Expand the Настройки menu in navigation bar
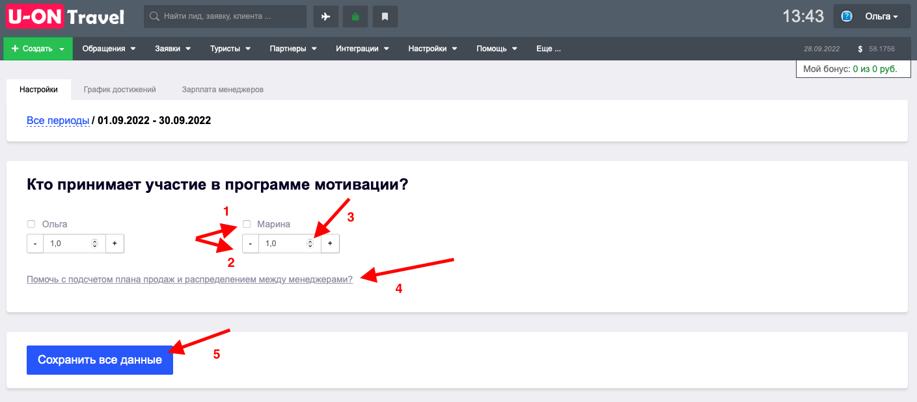 [x=433, y=49]
